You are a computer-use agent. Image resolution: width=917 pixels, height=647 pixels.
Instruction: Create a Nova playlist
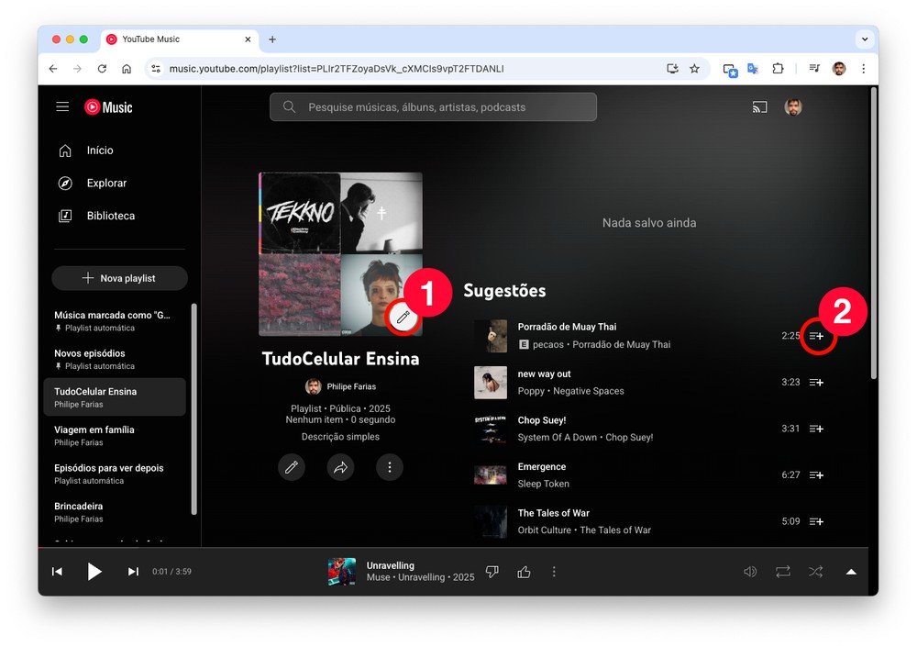[119, 278]
